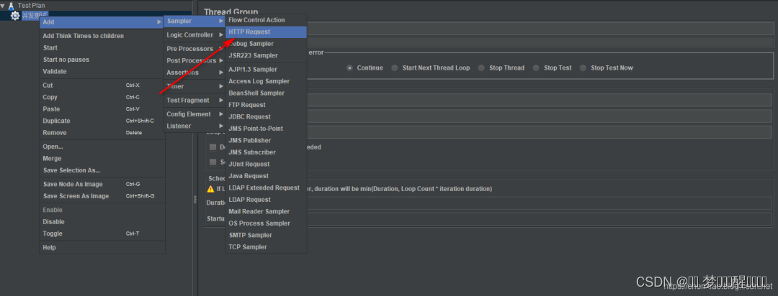Expand the Post Processors submenu arrow
This screenshot has width=778, height=296.
point(221,60)
